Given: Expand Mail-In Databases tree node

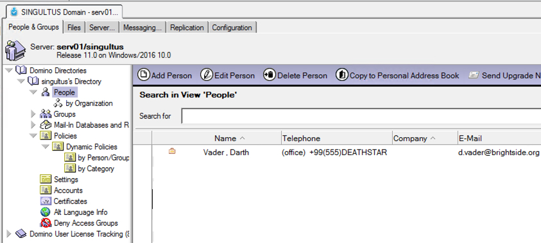Looking at the screenshot, I should click(33, 125).
